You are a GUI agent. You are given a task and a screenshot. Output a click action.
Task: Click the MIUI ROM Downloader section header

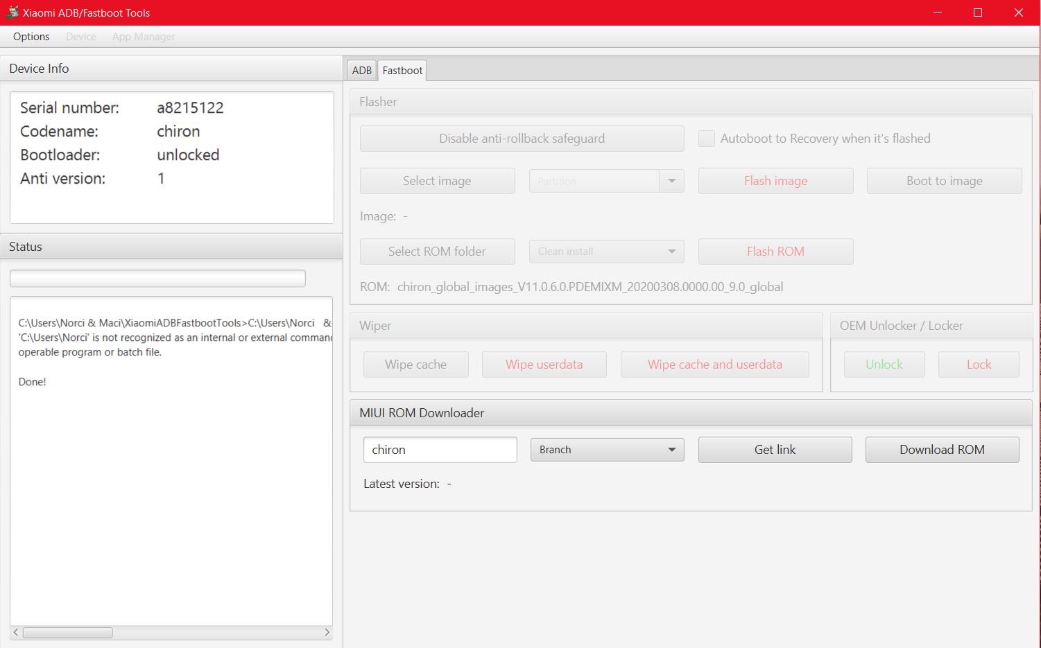pos(691,413)
